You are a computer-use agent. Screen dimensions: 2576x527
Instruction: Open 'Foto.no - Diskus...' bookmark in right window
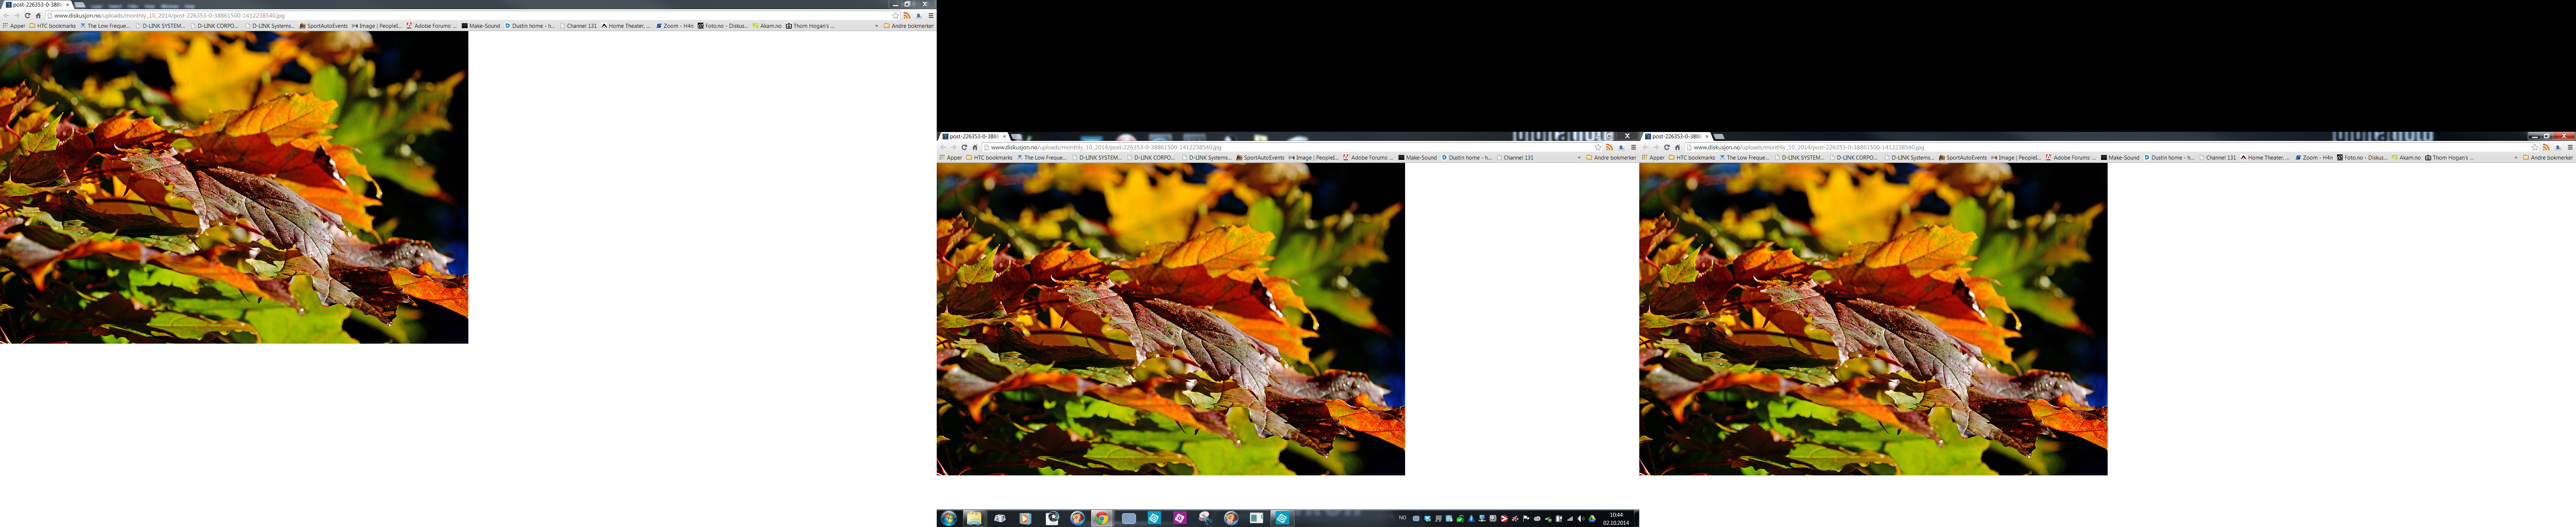click(x=2362, y=158)
